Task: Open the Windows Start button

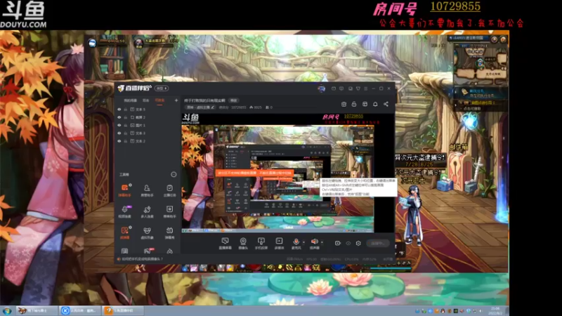Action: point(7,310)
